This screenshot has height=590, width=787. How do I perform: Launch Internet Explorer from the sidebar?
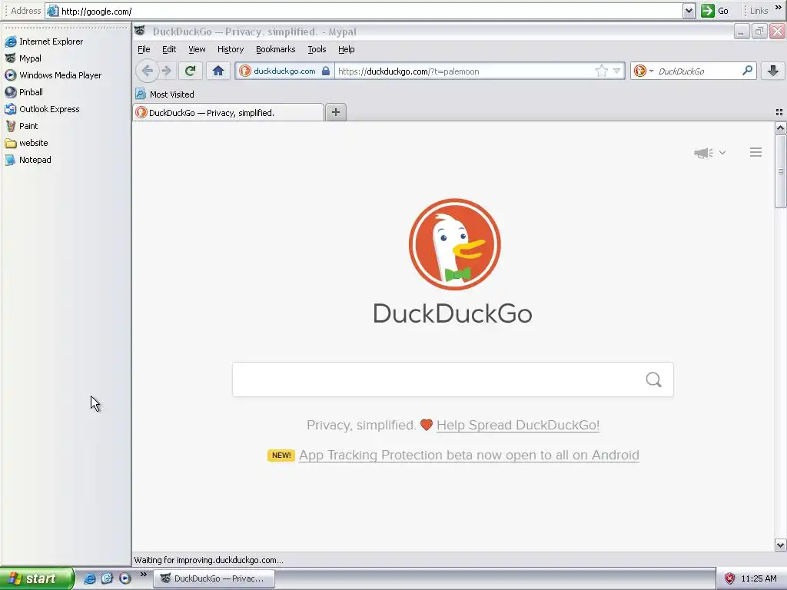point(44,41)
